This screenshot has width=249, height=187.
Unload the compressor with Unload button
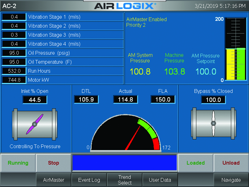231,163
